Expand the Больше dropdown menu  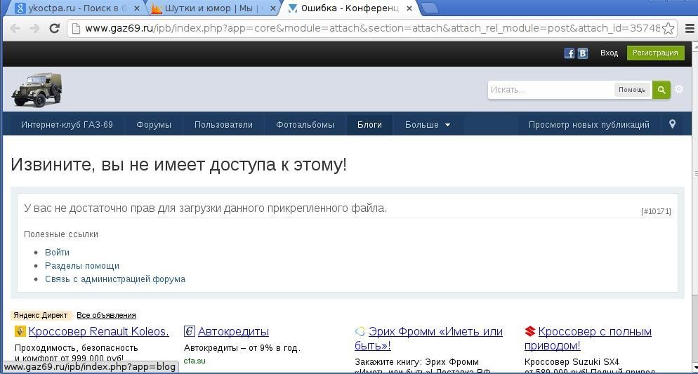(x=427, y=125)
